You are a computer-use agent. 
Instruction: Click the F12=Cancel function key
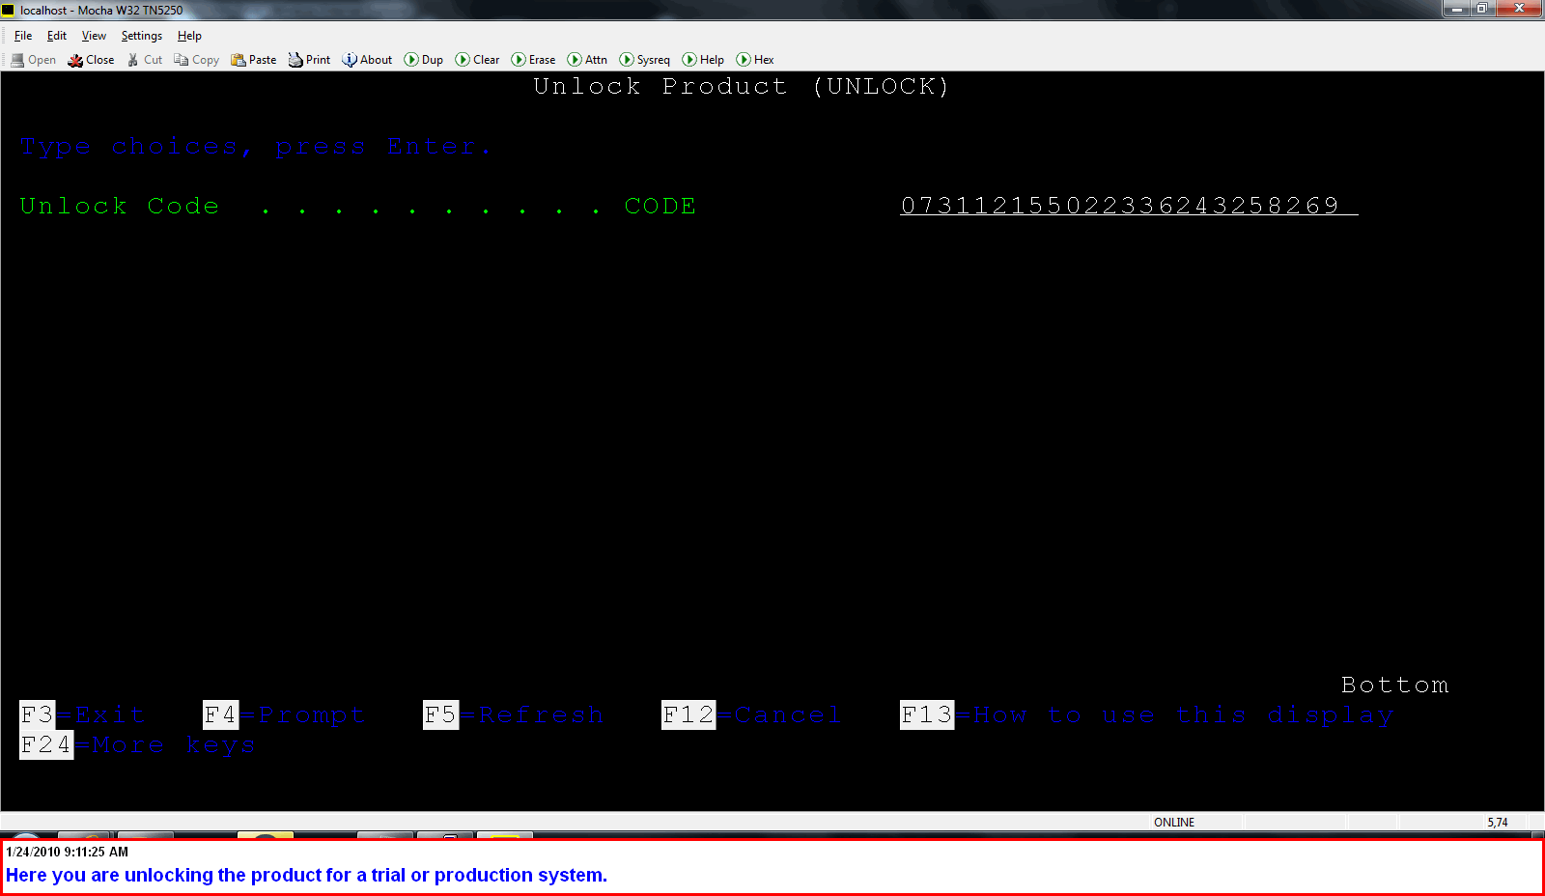(750, 715)
